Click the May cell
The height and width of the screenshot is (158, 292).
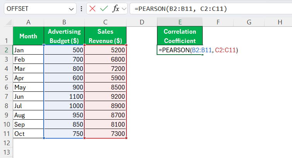pos(28,87)
